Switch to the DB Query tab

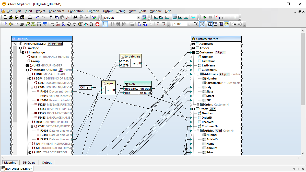[x=29, y=163]
